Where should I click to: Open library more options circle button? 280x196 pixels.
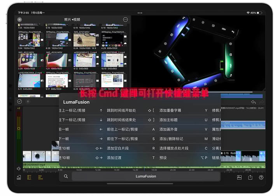coord(126,19)
